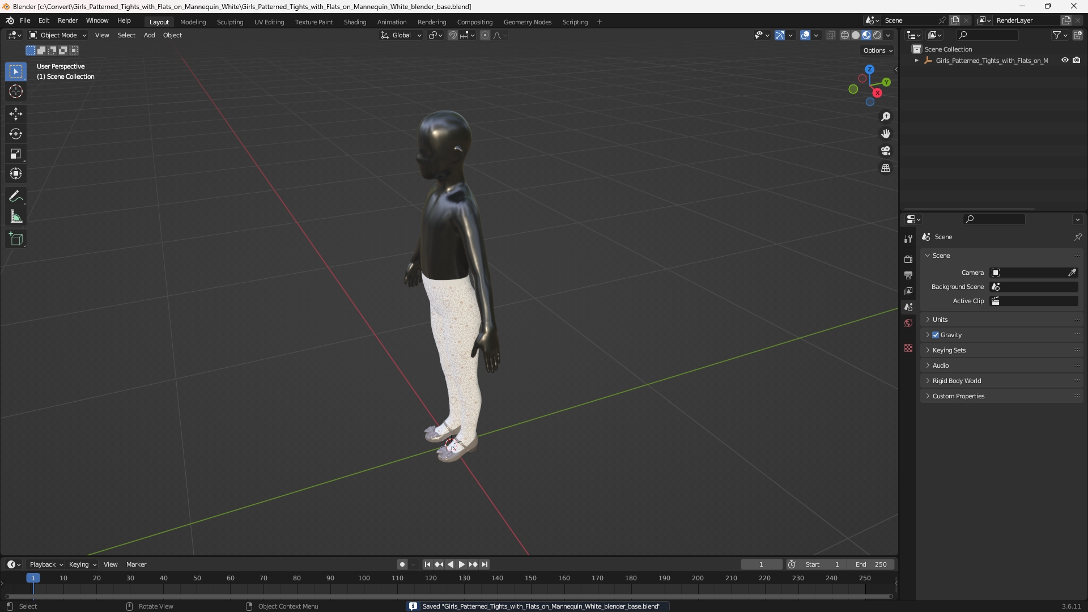Open the File menu
Viewport: 1088px width, 612px height.
[x=25, y=20]
